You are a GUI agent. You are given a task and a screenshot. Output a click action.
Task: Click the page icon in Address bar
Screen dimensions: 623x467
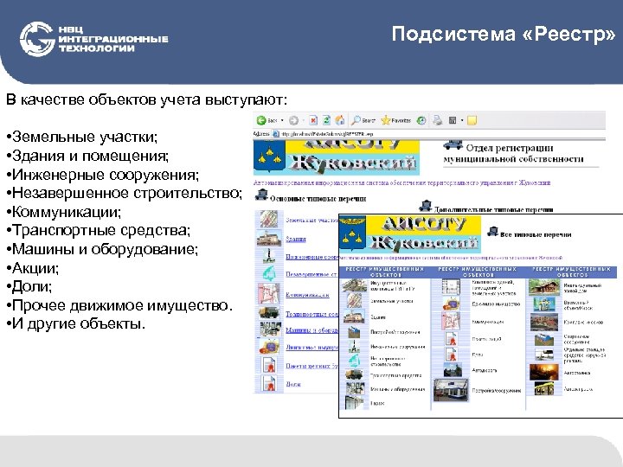pyautogui.click(x=276, y=134)
